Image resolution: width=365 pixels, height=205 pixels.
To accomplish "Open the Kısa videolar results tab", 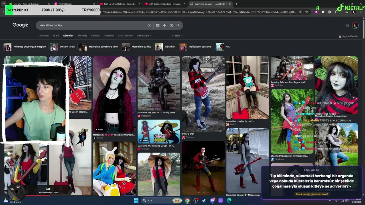I will pos(125,36).
